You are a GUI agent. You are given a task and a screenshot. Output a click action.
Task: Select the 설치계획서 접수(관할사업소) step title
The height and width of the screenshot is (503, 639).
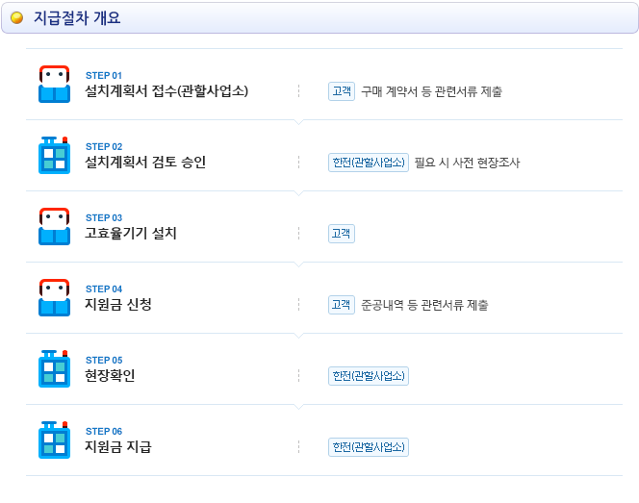point(166,90)
